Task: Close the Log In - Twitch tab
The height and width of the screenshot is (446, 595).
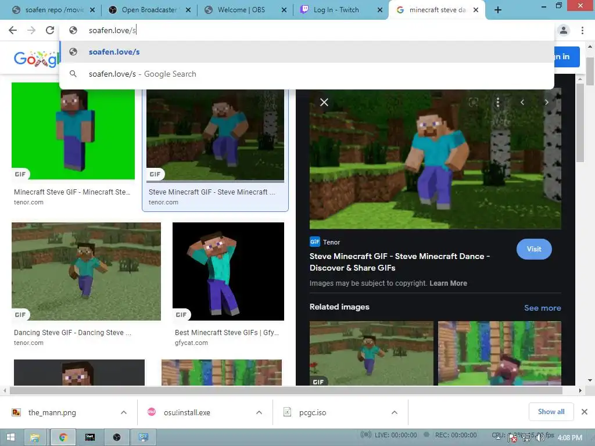Action: click(380, 10)
